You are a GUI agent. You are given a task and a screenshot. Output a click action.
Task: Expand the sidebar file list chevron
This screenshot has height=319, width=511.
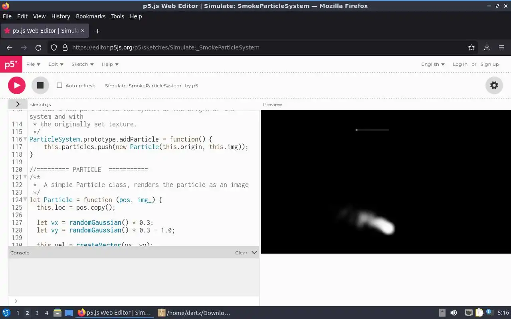pos(18,104)
